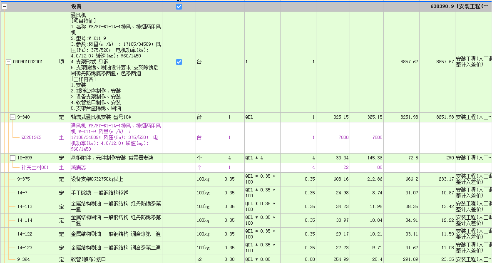The width and height of the screenshot is (492, 263).
Task: Click the 减震器 material name cell
Action: 116,168
